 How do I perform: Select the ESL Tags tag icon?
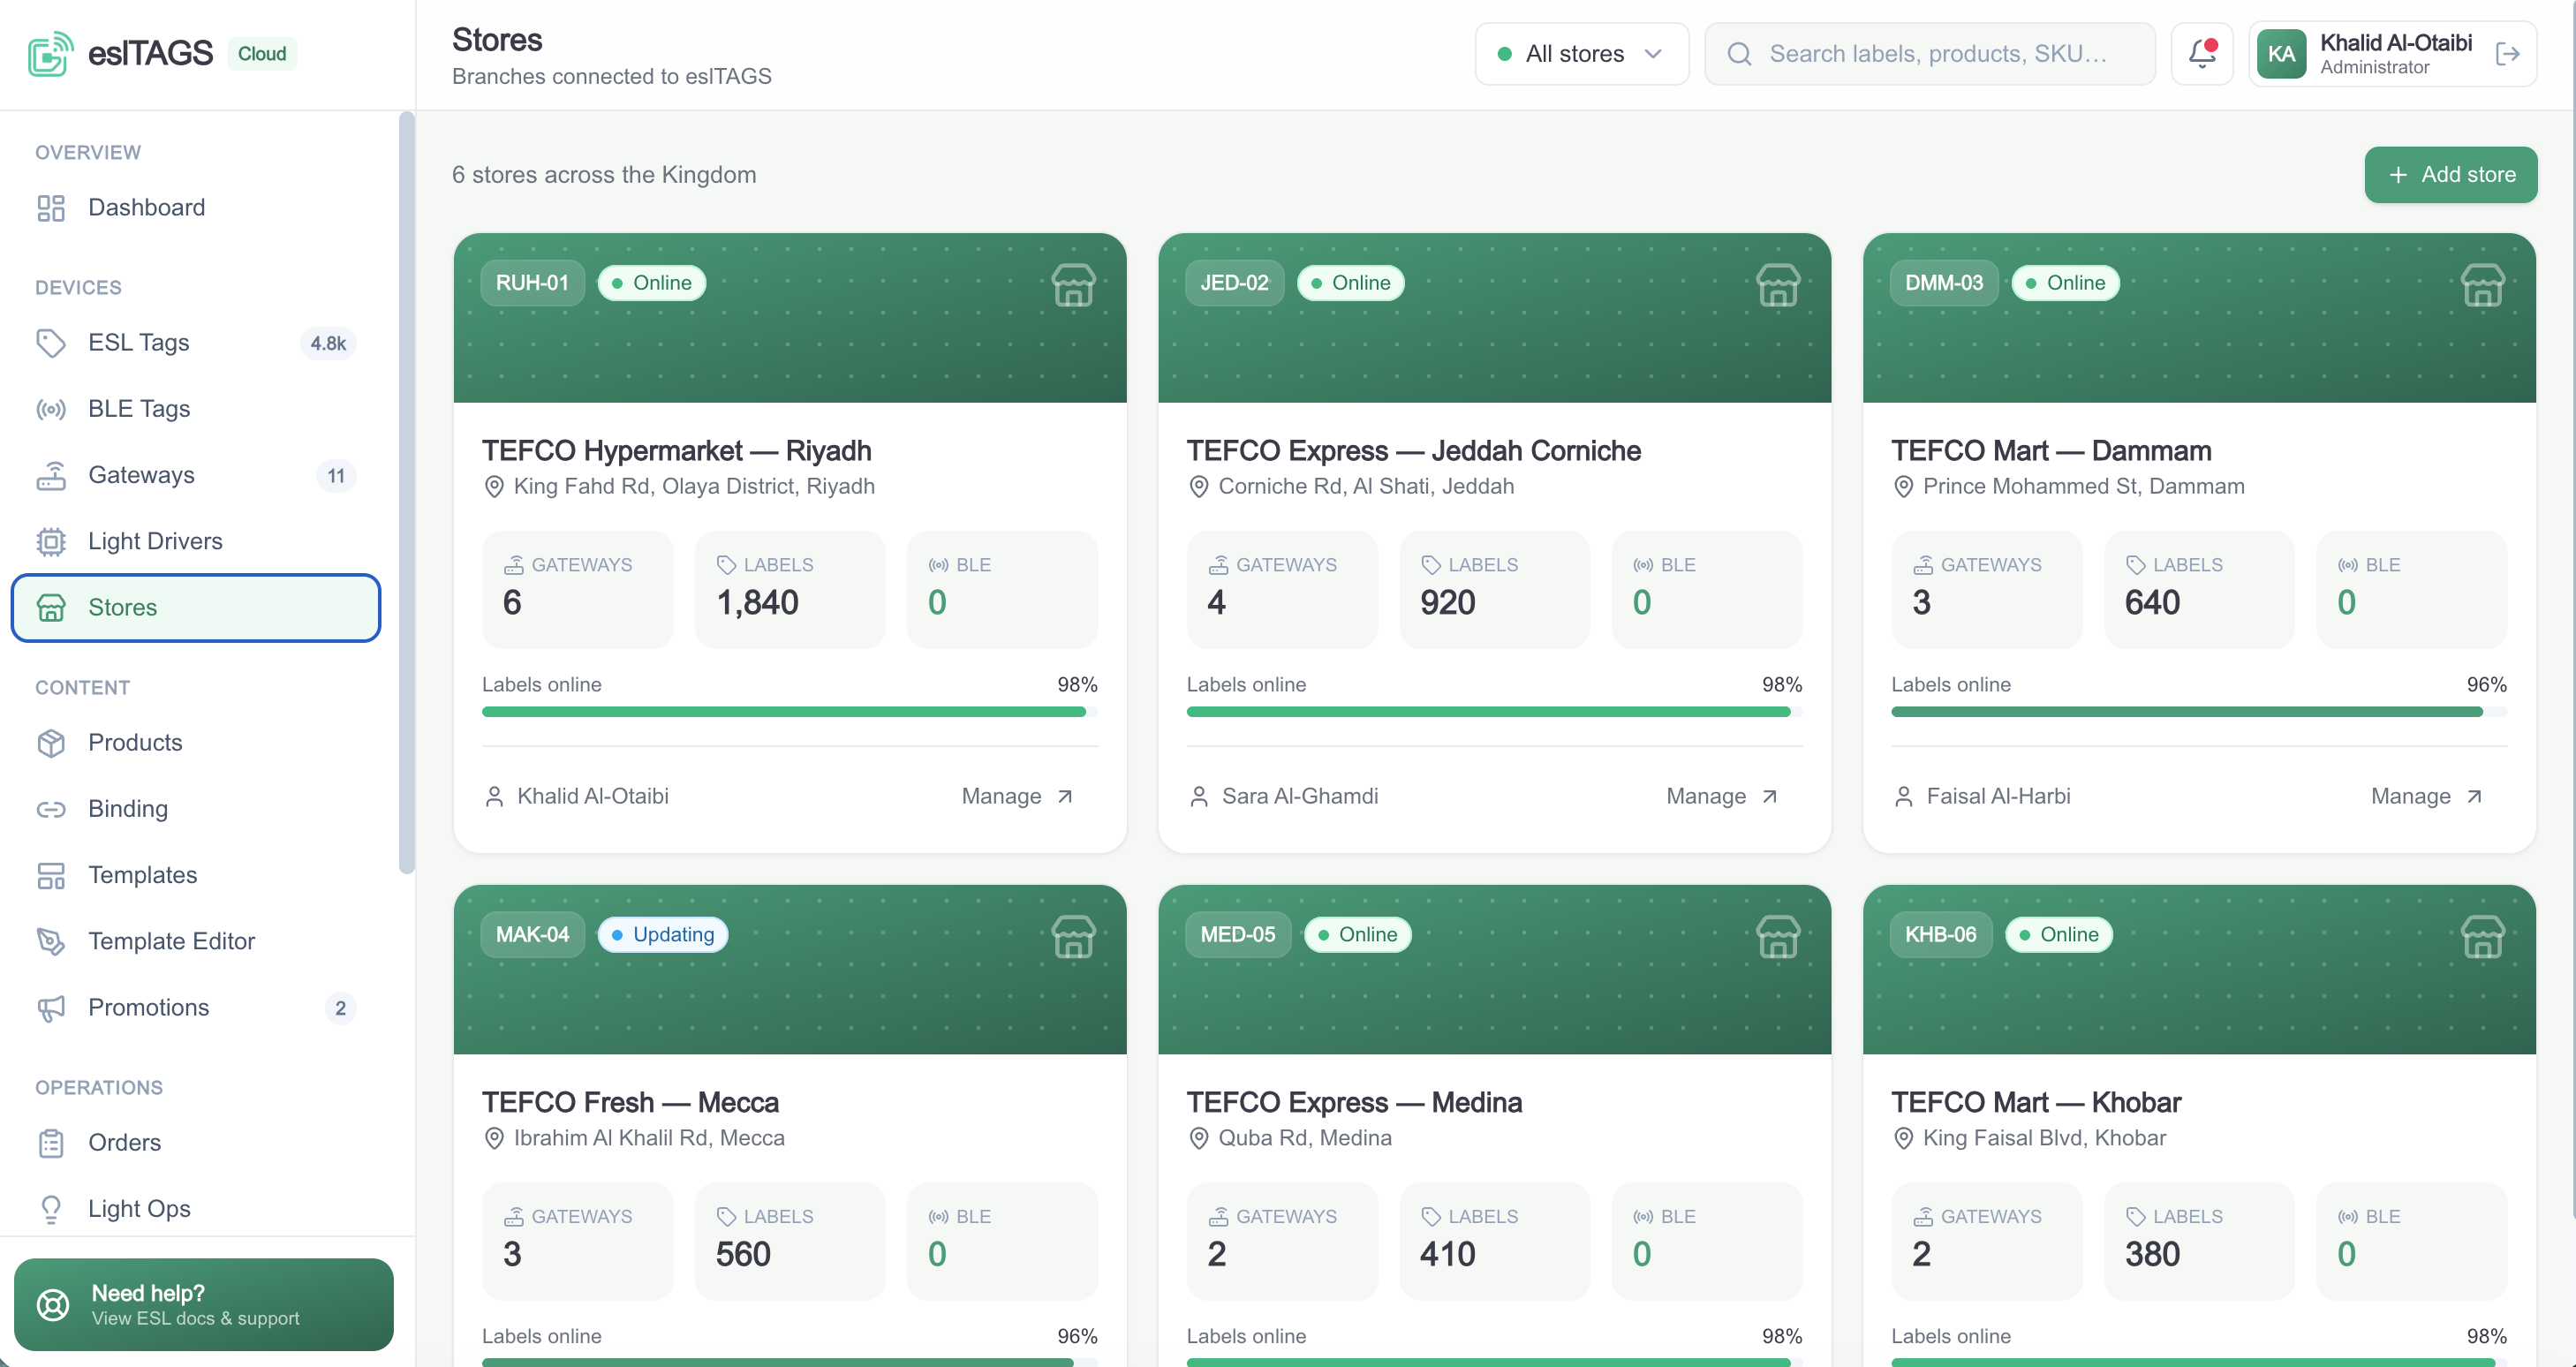point(51,343)
